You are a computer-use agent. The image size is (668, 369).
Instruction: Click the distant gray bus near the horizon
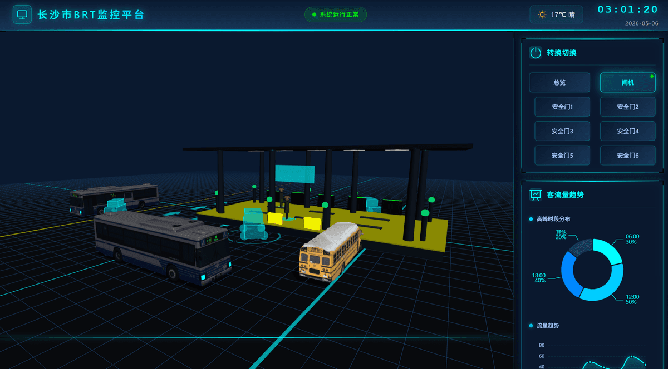[x=113, y=200]
